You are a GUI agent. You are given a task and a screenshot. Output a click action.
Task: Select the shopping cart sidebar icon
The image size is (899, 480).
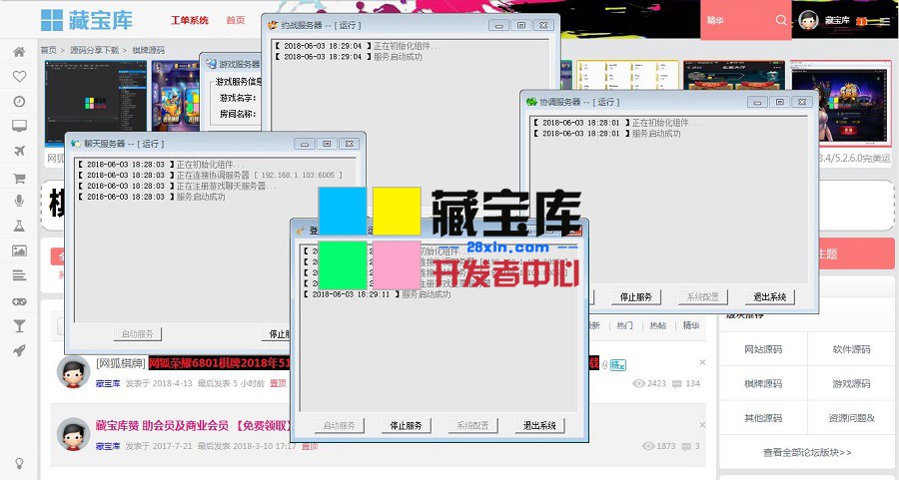point(18,178)
